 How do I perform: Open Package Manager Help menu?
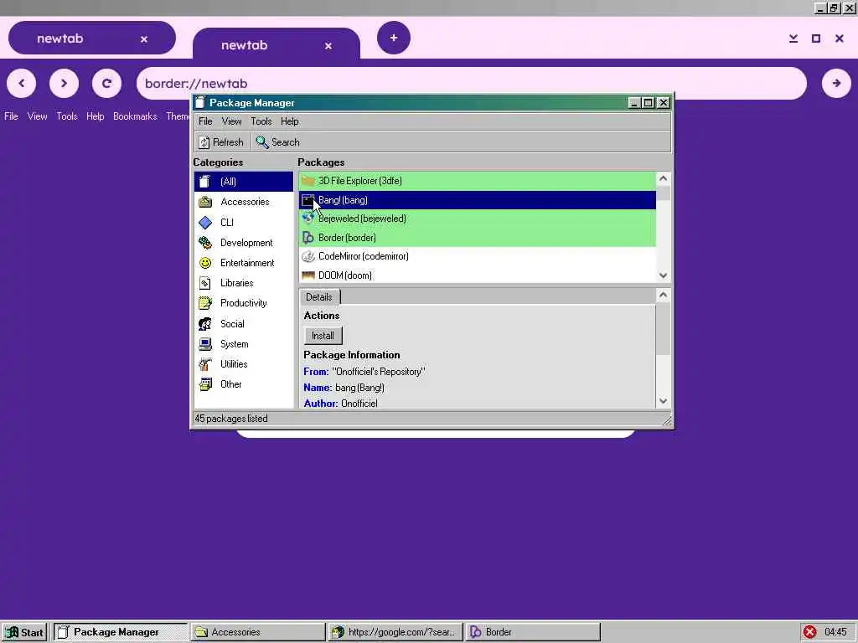289,121
